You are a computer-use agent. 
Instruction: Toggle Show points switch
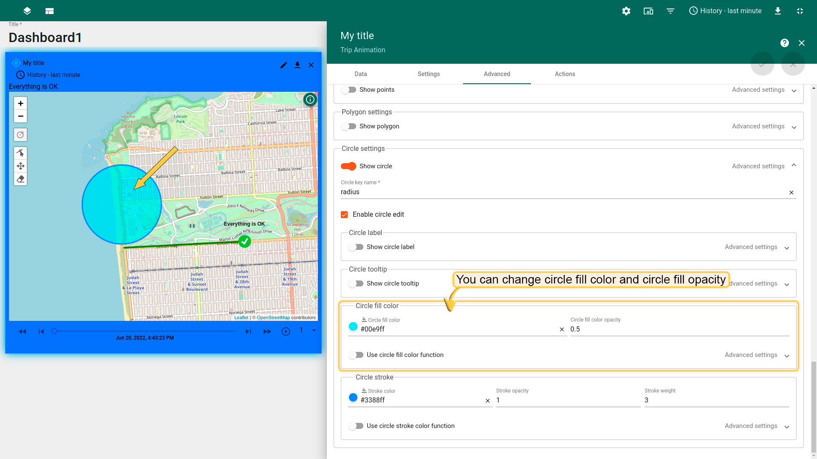(349, 90)
